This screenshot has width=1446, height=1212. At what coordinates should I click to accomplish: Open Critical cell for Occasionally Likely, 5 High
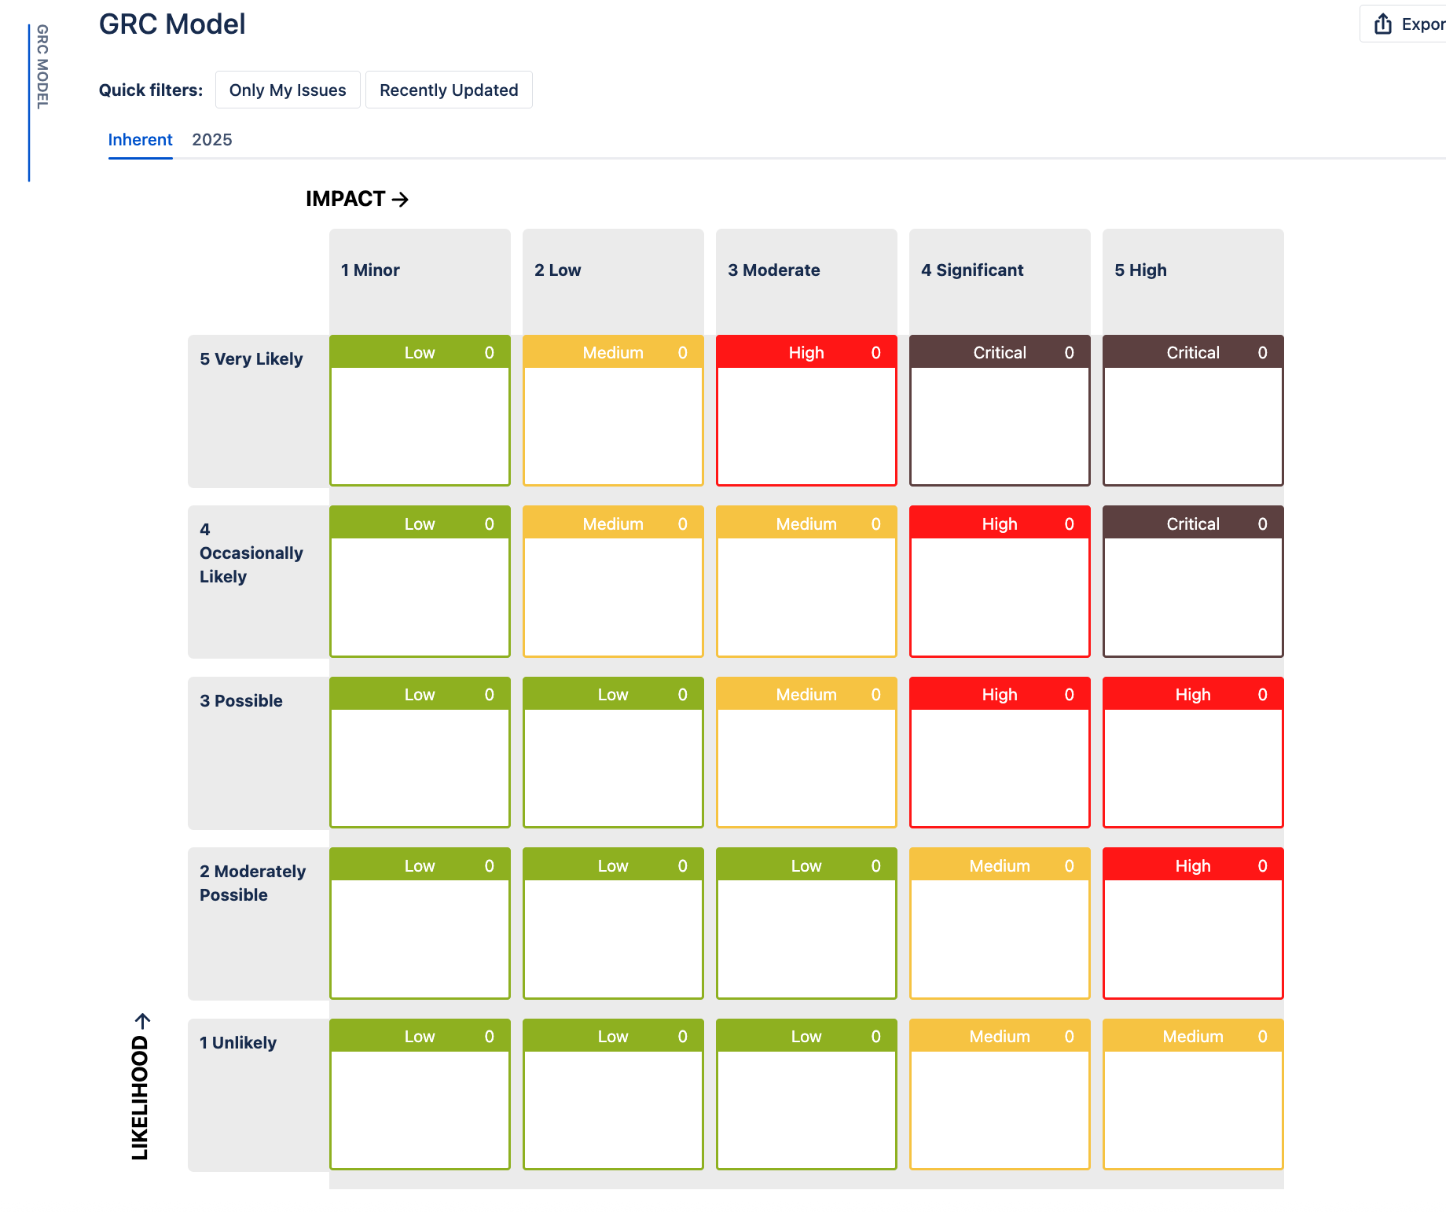1193,582
